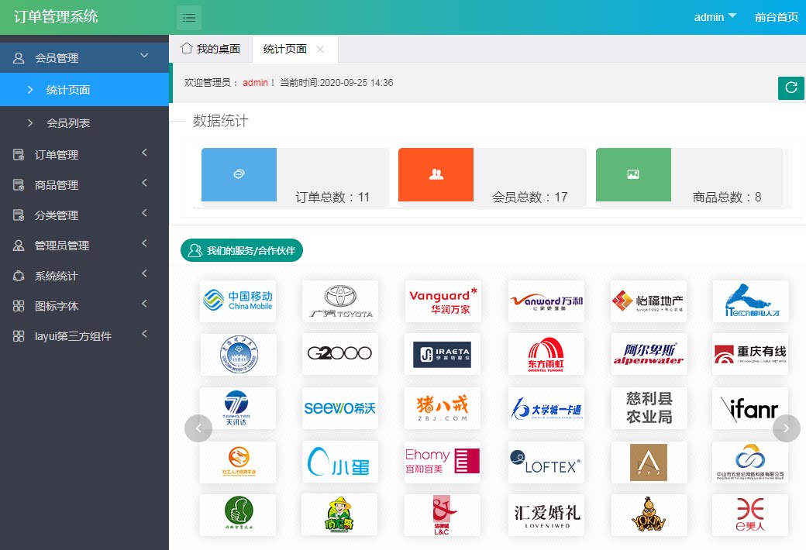Expand the 订单管理 menu arrow
This screenshot has height=550, width=806.
click(x=144, y=152)
